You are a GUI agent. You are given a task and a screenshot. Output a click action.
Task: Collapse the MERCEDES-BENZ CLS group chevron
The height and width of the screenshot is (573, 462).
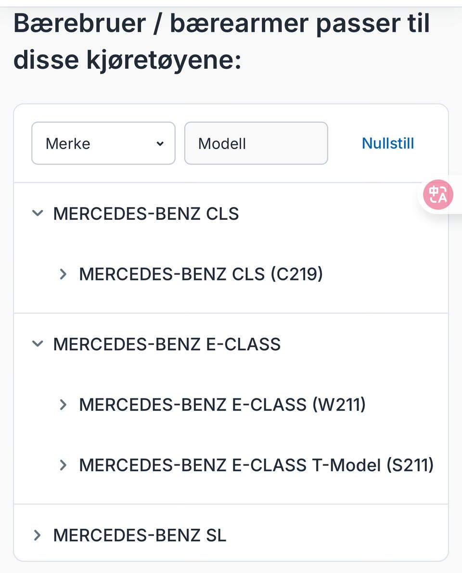pyautogui.click(x=38, y=213)
